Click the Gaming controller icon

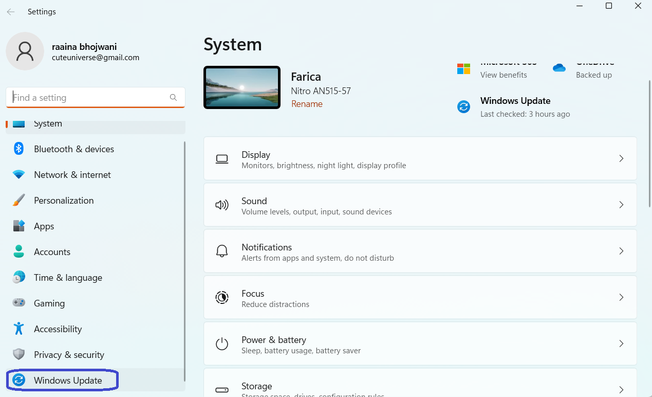[x=19, y=303]
